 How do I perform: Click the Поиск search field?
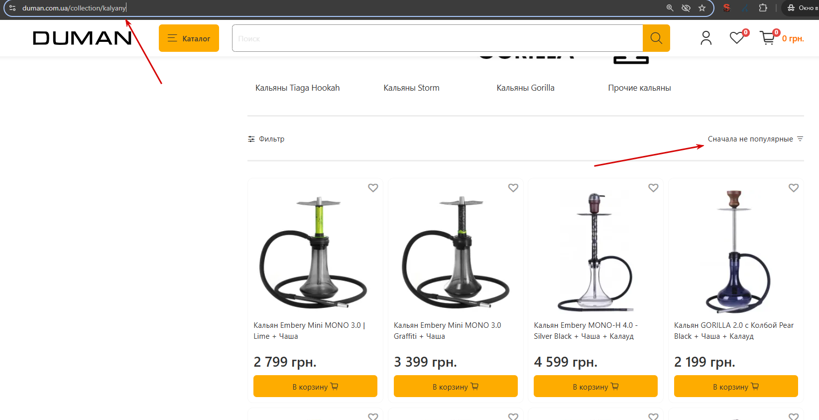(437, 38)
